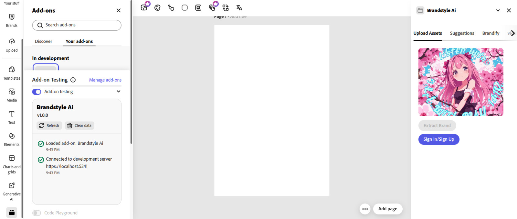Open Generative AI in left sidebar
Viewport: 517px width, 219px height.
pos(12,192)
